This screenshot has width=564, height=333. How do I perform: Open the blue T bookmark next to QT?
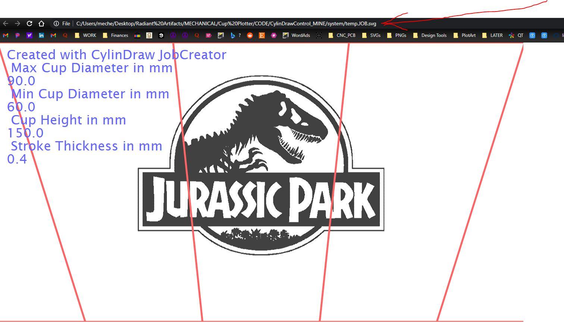pyautogui.click(x=532, y=35)
